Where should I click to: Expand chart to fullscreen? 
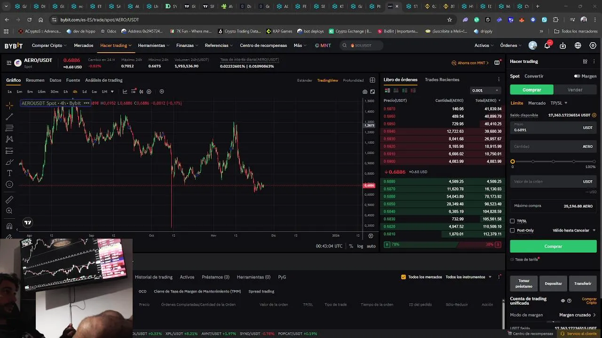(372, 92)
